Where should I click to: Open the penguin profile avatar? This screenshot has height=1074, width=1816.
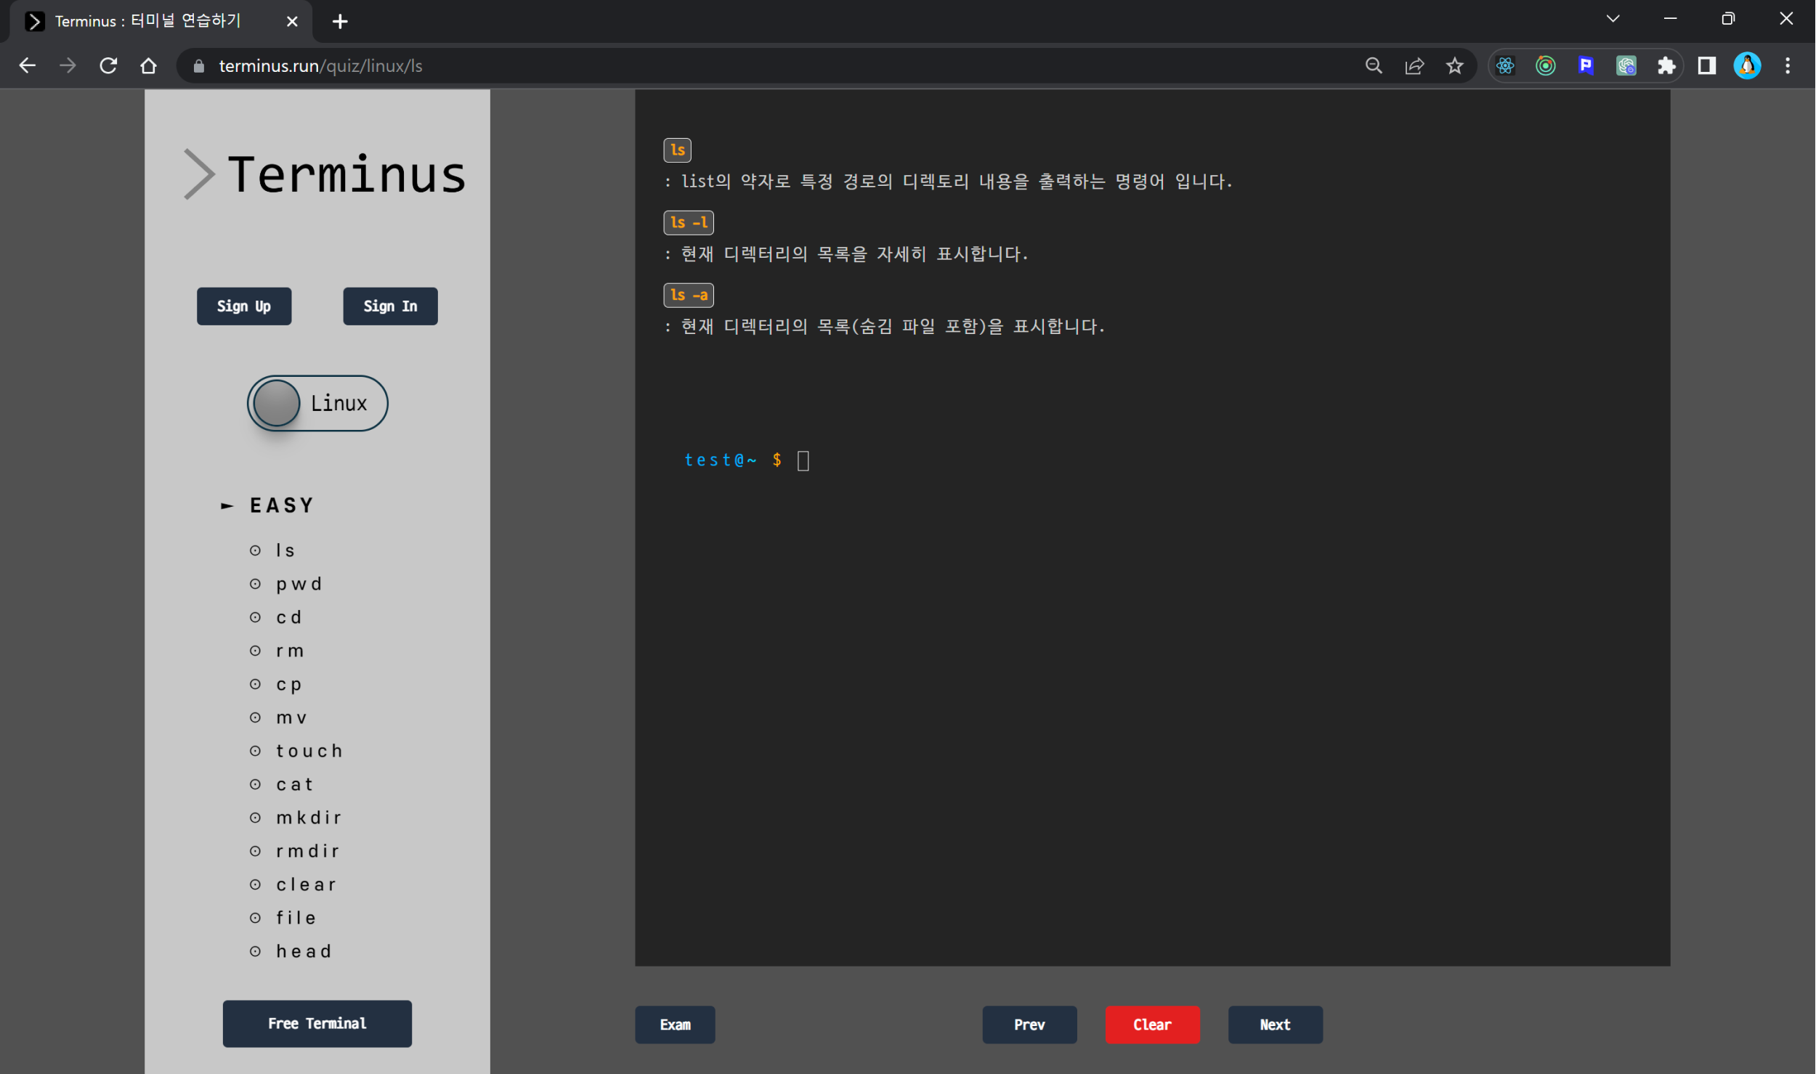tap(1746, 66)
